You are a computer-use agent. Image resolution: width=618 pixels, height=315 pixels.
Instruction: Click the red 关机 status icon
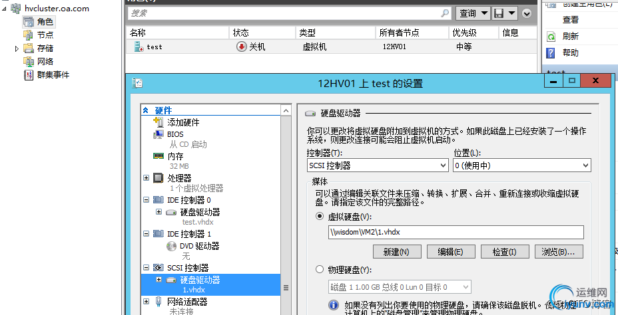241,47
